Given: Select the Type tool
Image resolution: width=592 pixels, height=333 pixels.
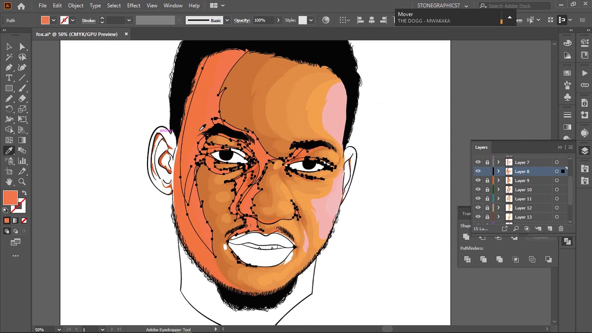Looking at the screenshot, I should tap(9, 78).
